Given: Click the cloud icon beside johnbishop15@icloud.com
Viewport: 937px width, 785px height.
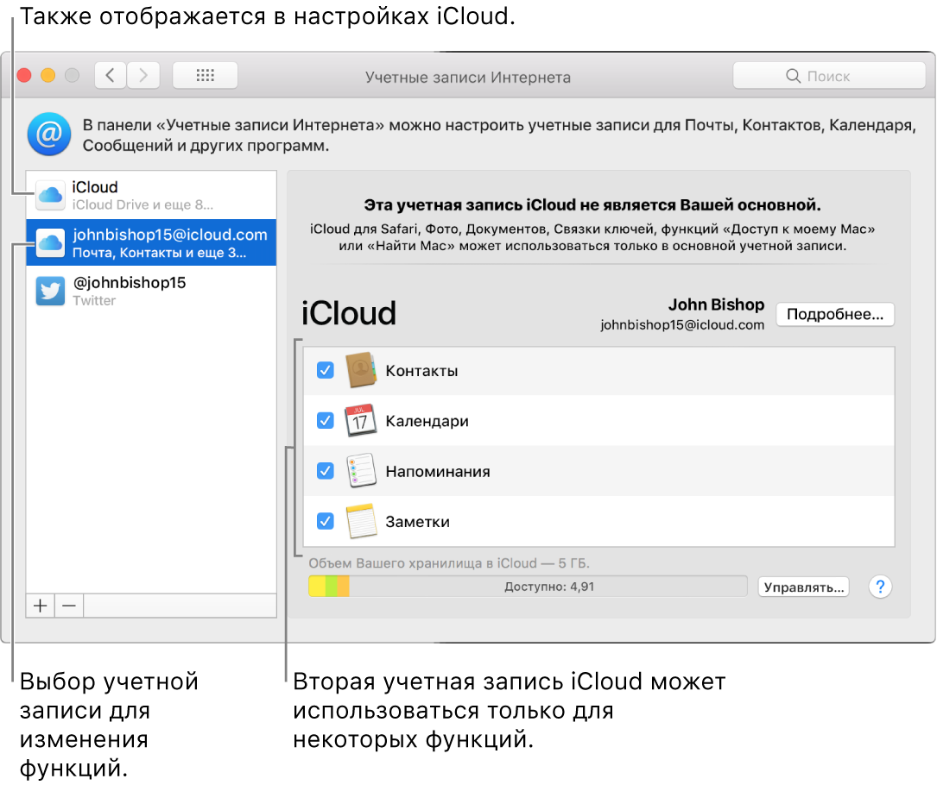Looking at the screenshot, I should (x=50, y=243).
